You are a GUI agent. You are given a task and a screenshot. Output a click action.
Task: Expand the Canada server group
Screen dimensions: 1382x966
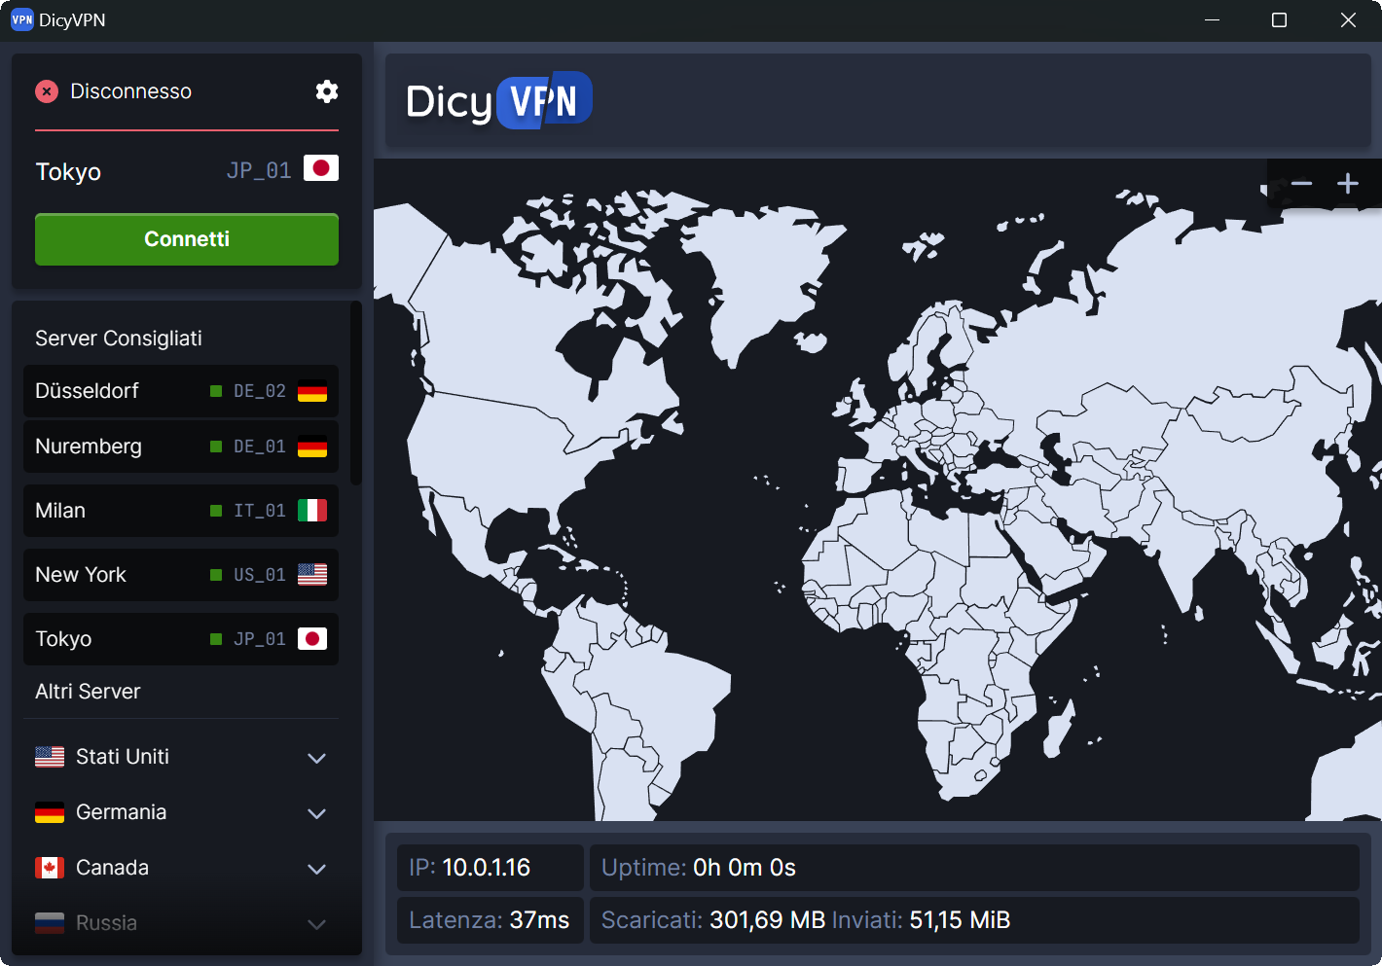point(316,869)
